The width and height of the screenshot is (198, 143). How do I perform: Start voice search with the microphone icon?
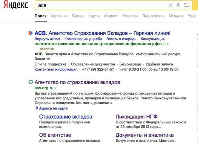(x=178, y=5)
